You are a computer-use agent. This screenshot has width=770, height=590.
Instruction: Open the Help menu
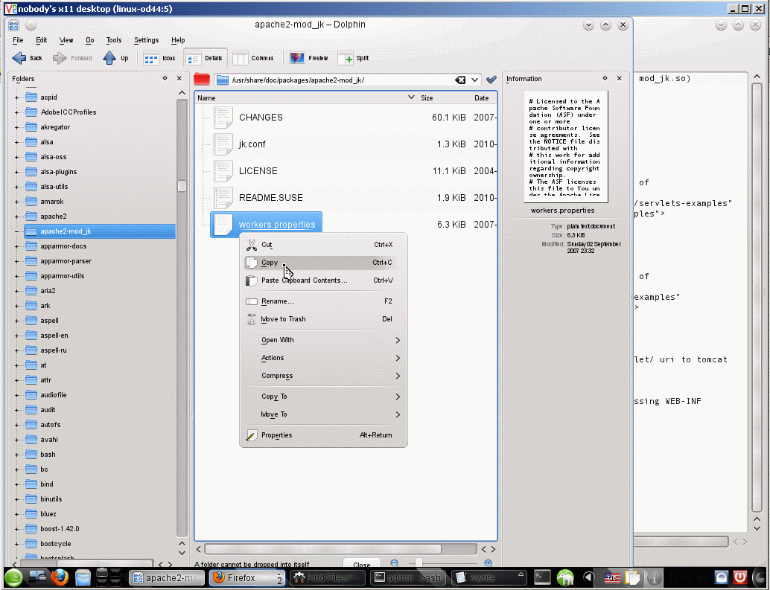pos(178,40)
